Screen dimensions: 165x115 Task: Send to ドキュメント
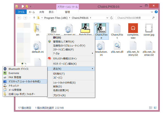(25, 86)
